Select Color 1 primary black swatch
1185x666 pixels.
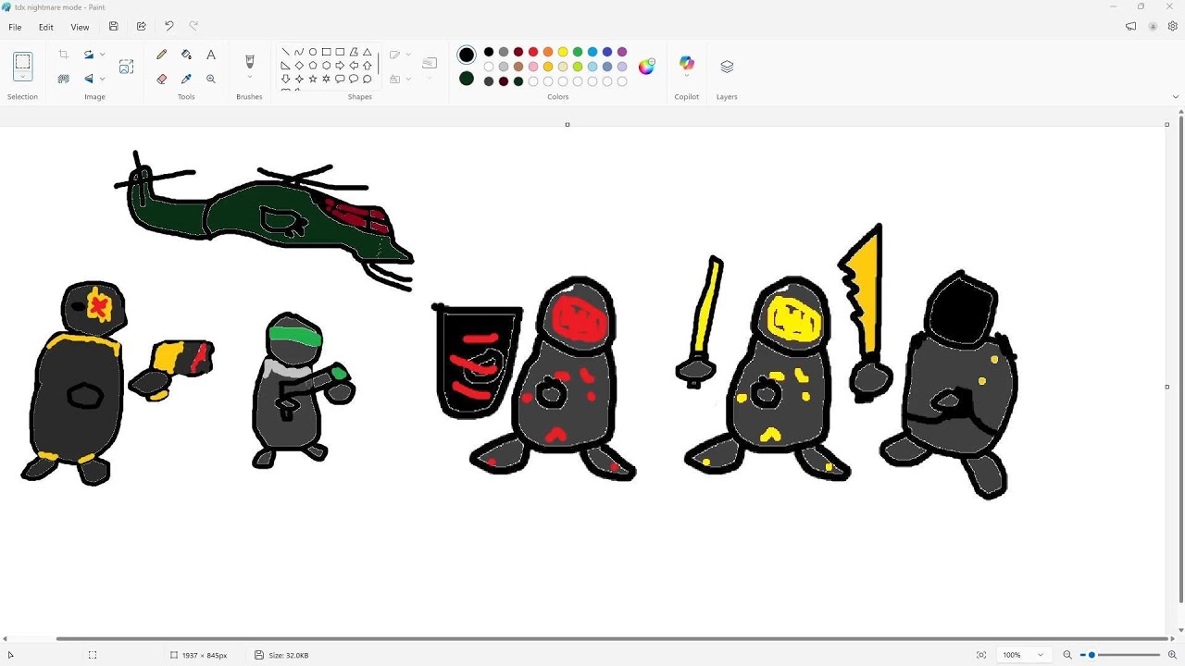click(x=467, y=55)
